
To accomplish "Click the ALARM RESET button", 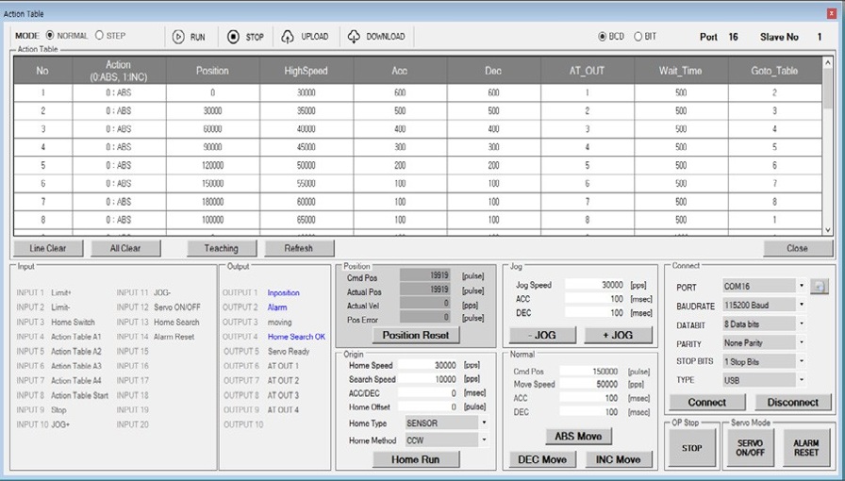I will point(806,448).
